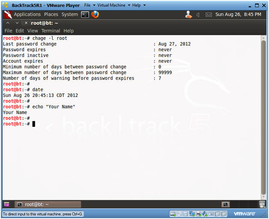269x219 pixels.
Task: Click the terminal window roll-down arrow
Action: (17, 23)
